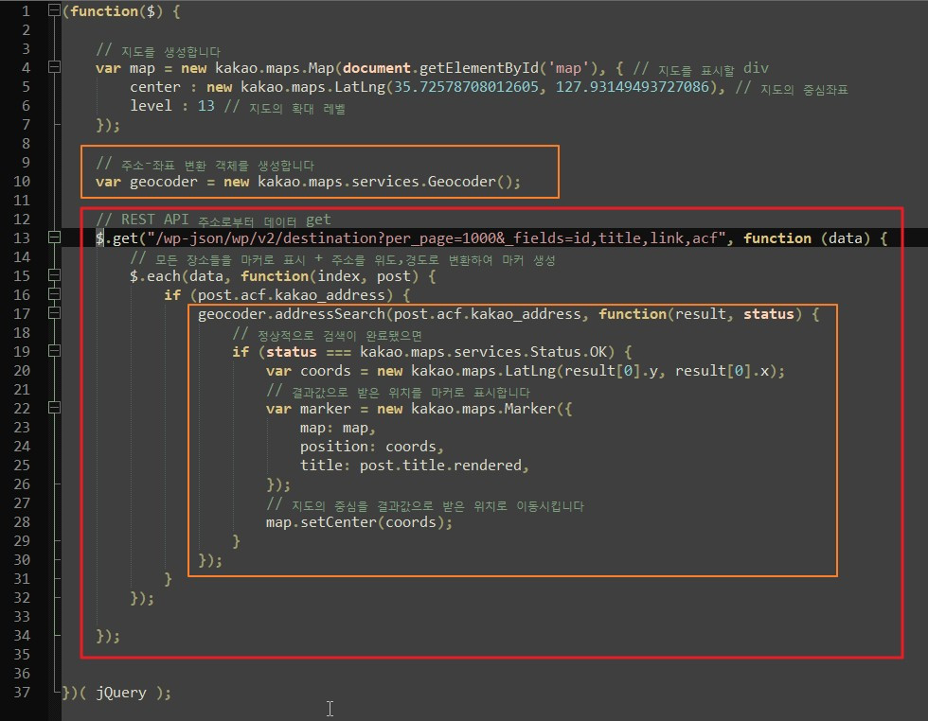928x721 pixels.
Task: Click '(function($) {' on line 1
Action: (121, 11)
